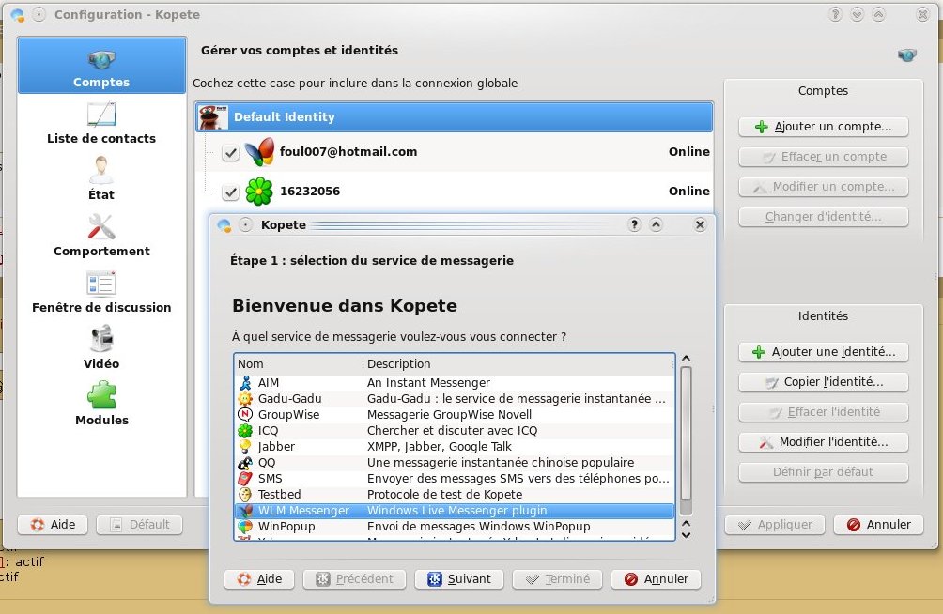The image size is (943, 614).
Task: Choose the SMS service entry
Action: pos(454,479)
